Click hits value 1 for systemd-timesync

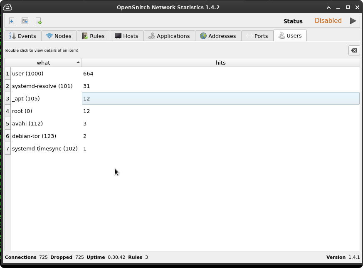click(x=85, y=149)
